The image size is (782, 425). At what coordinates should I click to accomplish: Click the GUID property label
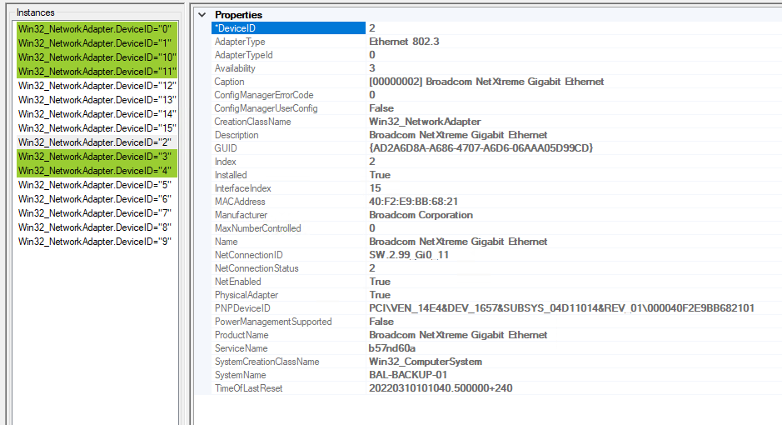point(226,148)
